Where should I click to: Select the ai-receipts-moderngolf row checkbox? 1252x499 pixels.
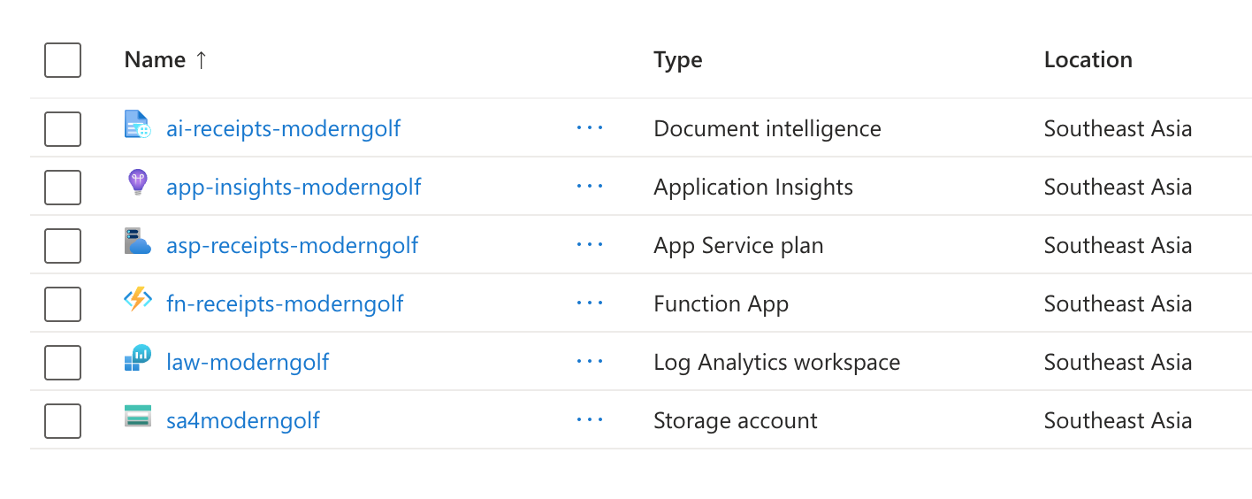tap(63, 129)
